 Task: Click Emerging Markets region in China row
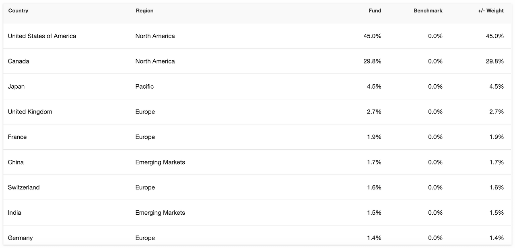tap(160, 163)
